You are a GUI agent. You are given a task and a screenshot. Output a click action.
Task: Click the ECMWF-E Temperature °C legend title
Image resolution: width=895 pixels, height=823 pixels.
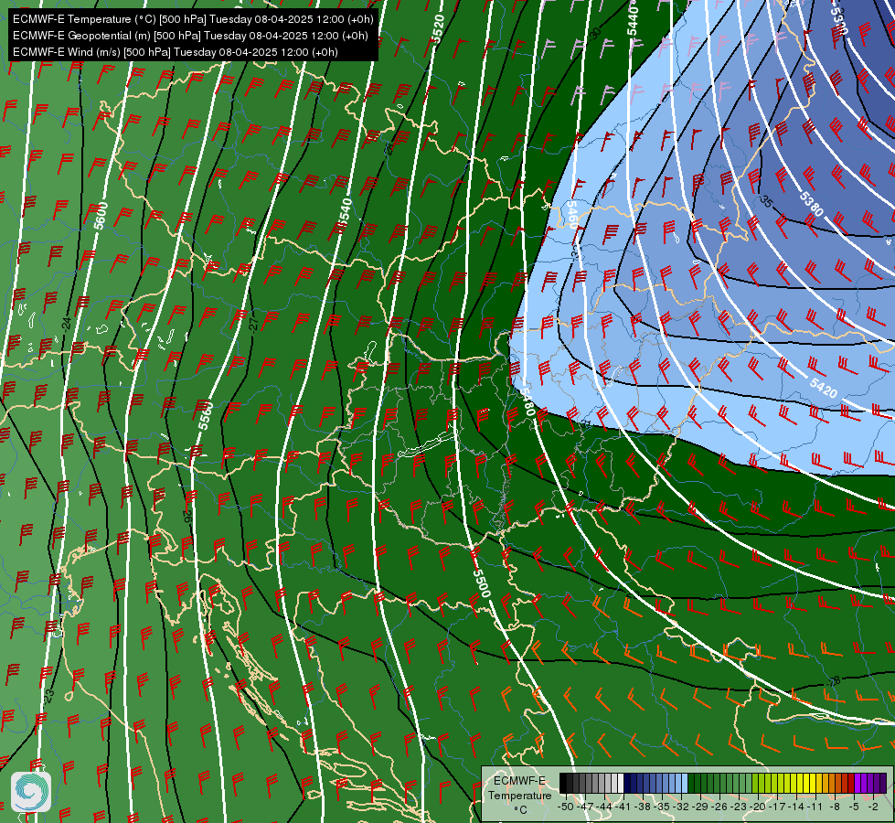click(519, 795)
